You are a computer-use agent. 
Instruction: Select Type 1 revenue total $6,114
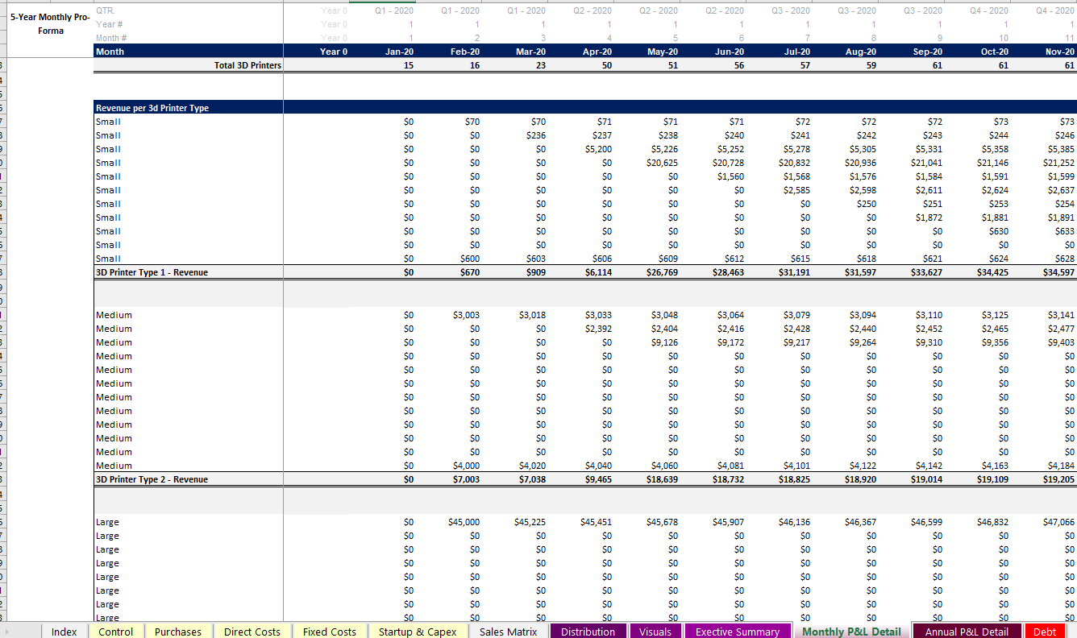click(x=598, y=272)
